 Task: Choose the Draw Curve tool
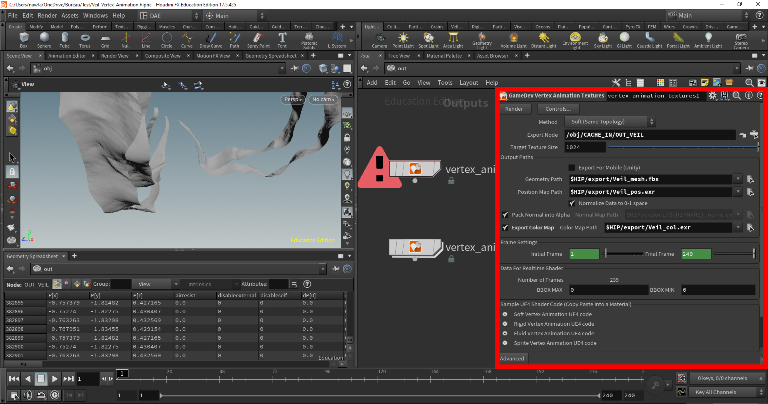pyautogui.click(x=211, y=40)
